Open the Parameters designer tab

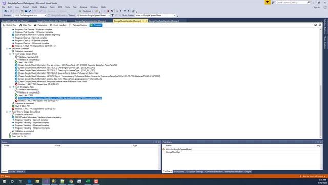[40, 25]
